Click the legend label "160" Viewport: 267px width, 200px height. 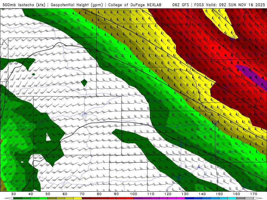[x=237, y=194]
